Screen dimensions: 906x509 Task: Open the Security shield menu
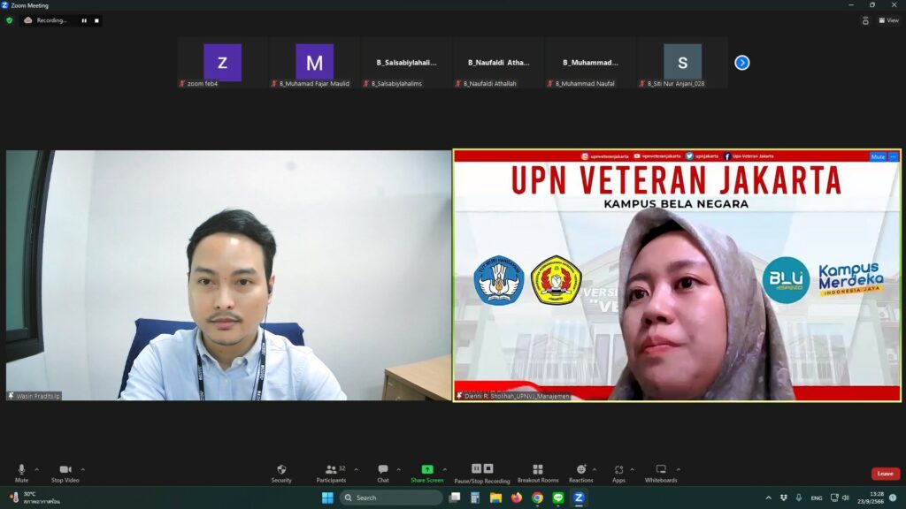(281, 474)
